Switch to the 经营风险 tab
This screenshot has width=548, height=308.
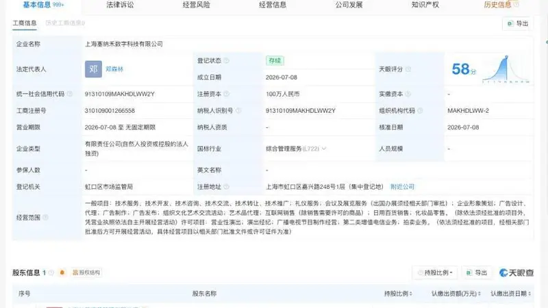tap(197, 5)
